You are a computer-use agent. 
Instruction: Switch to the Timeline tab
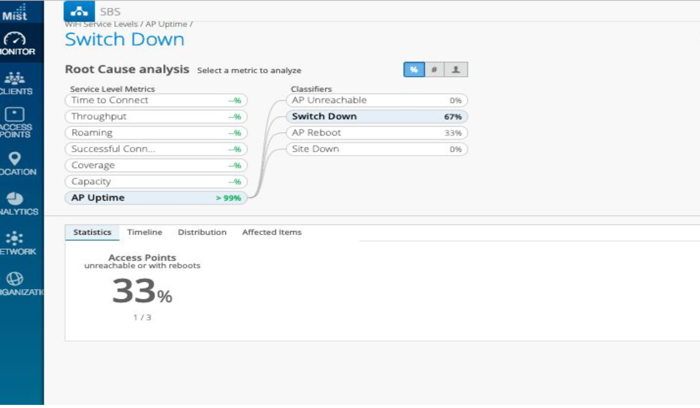144,232
